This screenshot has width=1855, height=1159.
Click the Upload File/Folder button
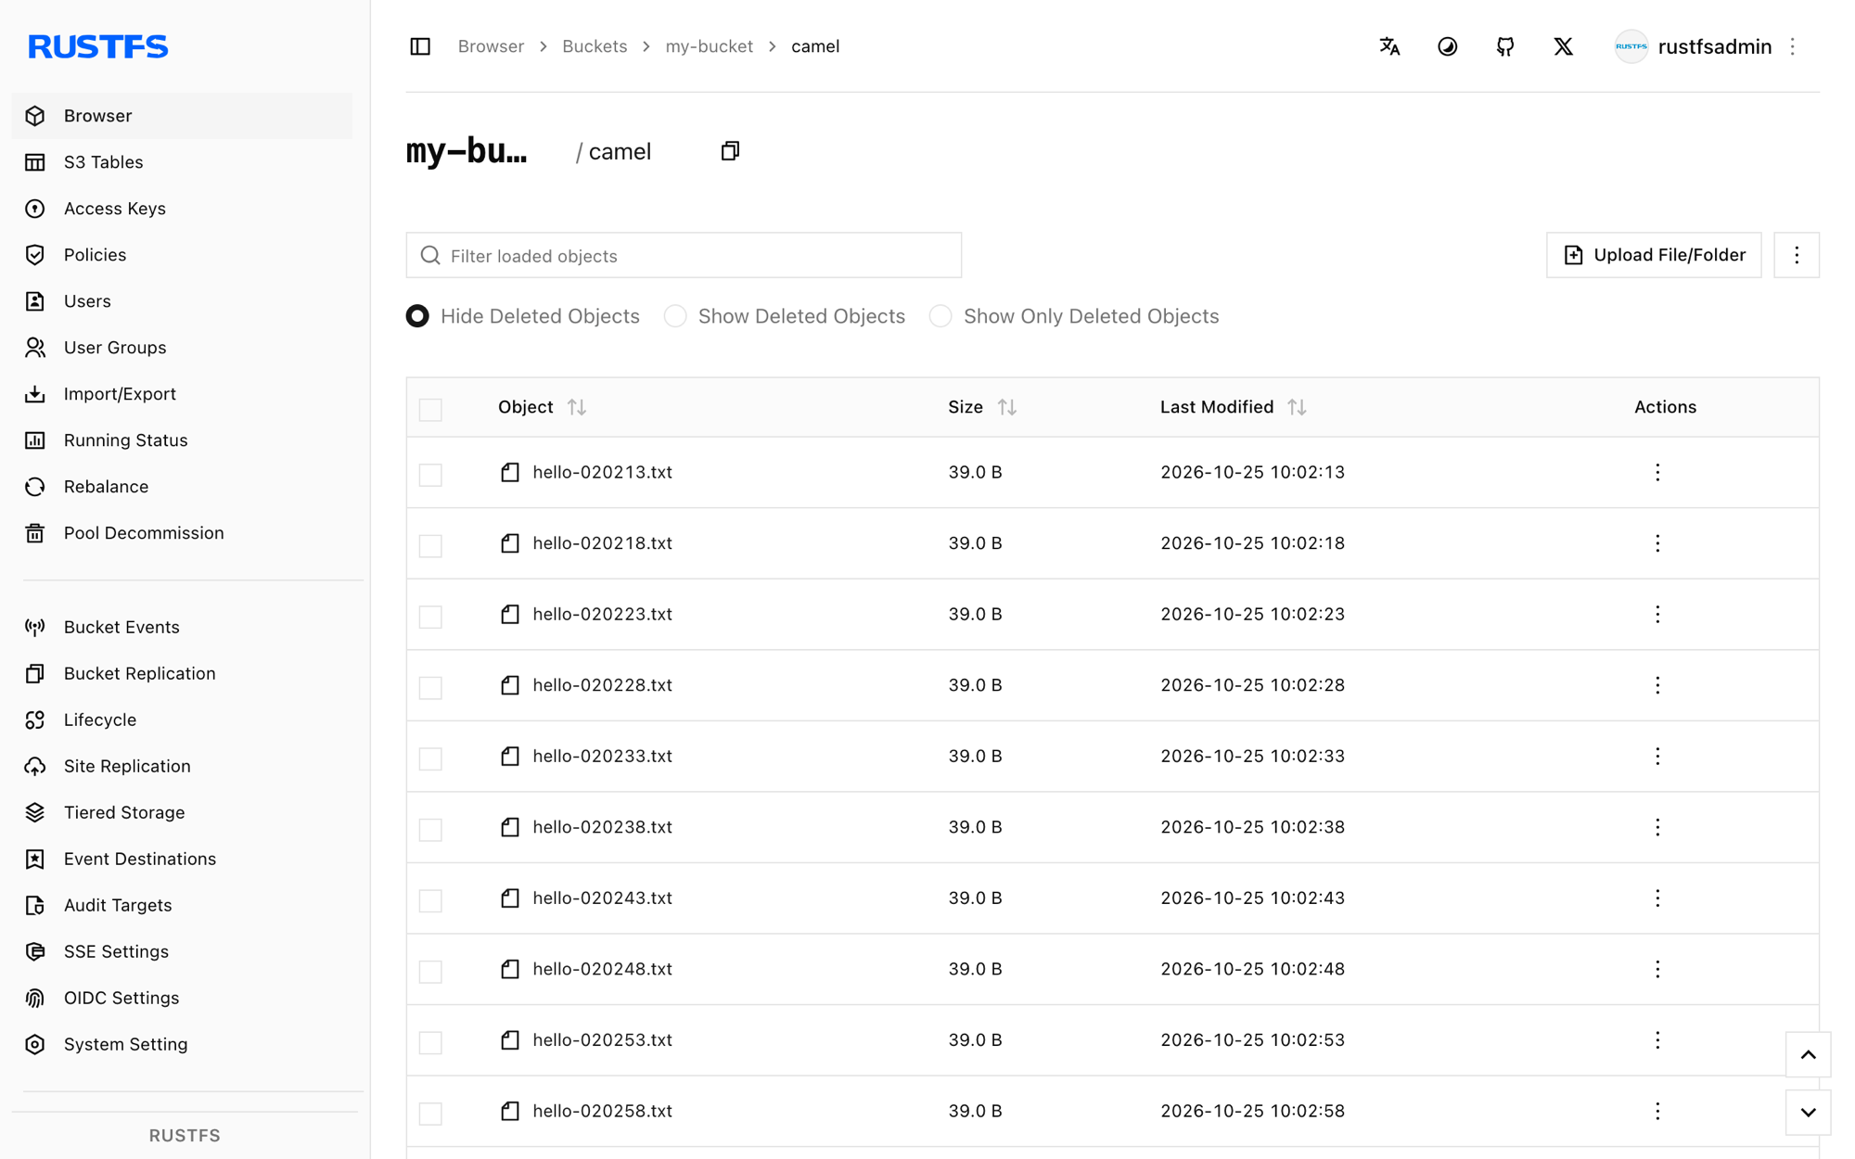click(x=1654, y=255)
